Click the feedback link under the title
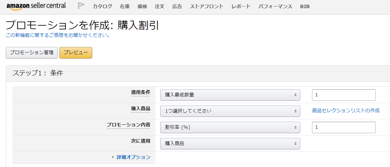390x167 pixels. (58, 35)
